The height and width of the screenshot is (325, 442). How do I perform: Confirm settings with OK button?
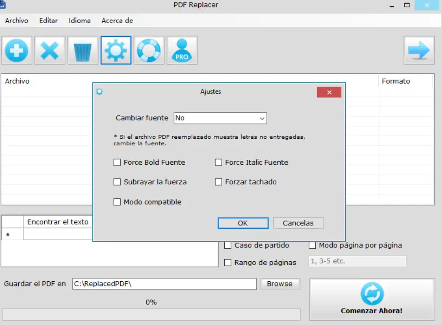click(x=243, y=223)
